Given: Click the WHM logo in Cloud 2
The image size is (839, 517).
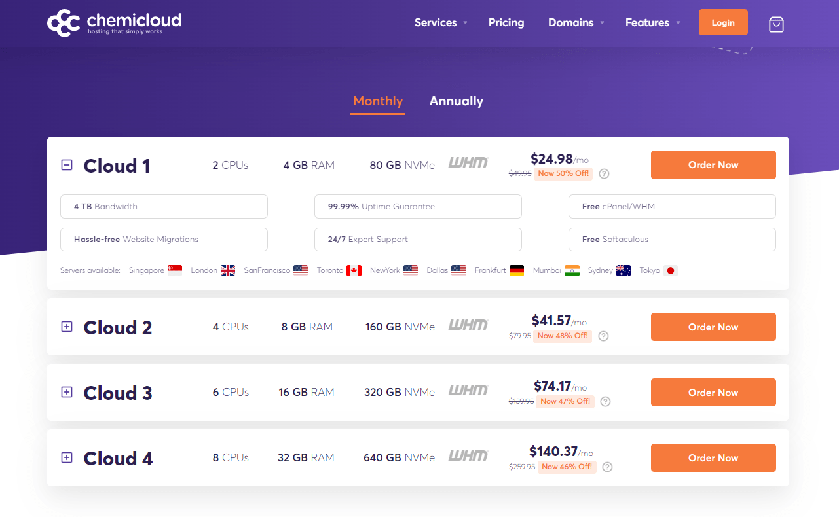Looking at the screenshot, I should (x=468, y=324).
